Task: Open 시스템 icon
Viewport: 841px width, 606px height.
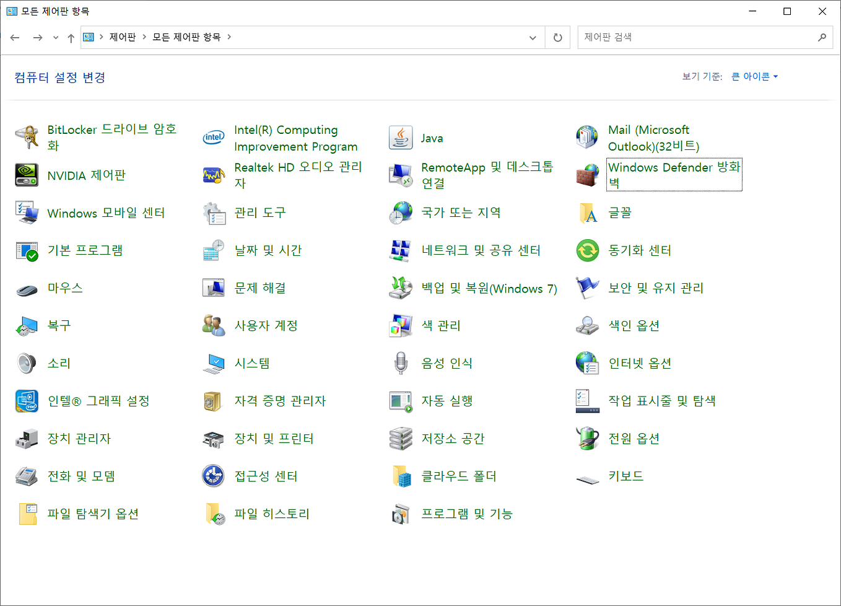Action: 214,363
